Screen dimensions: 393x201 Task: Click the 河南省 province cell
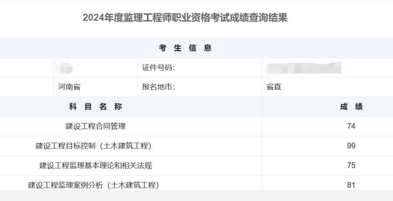pos(69,87)
